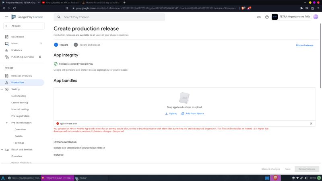This screenshot has width=322, height=181.
Task: Open Production sidebar rocket icon
Action: pyautogui.click(x=6, y=82)
